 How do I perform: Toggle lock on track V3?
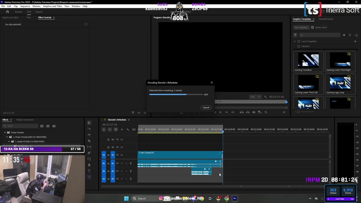click(x=108, y=140)
